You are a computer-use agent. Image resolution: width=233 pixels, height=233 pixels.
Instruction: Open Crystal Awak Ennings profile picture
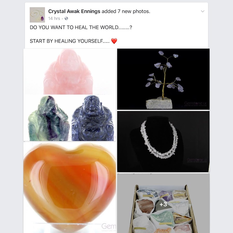coord(37,15)
